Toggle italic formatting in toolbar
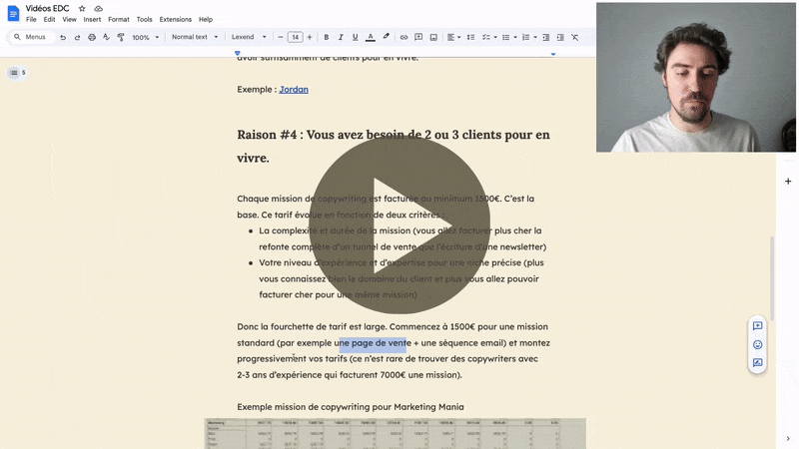The width and height of the screenshot is (799, 449). (341, 37)
